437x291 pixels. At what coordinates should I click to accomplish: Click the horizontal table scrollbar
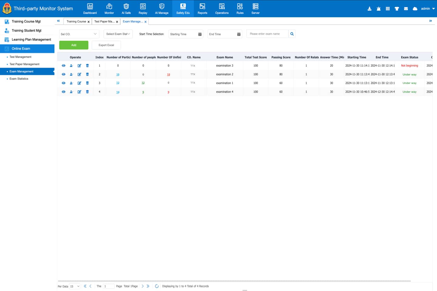click(234, 281)
